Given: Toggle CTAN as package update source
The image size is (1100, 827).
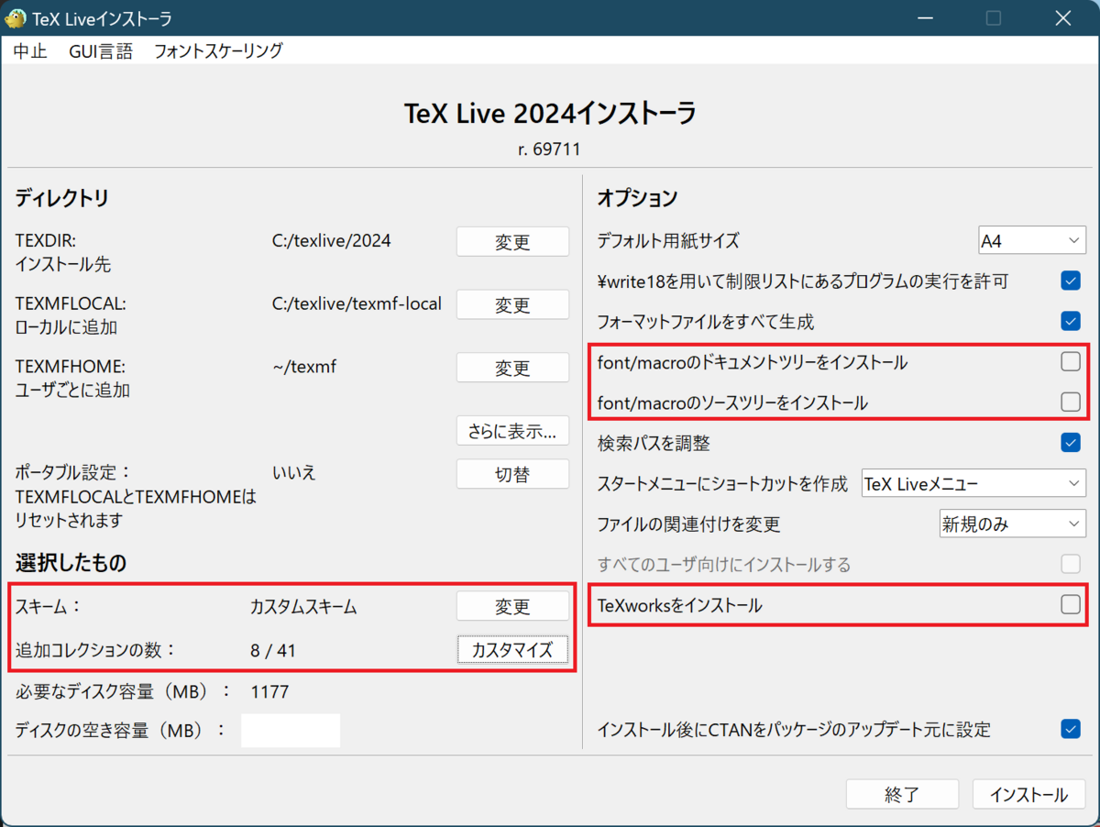Looking at the screenshot, I should (1071, 729).
